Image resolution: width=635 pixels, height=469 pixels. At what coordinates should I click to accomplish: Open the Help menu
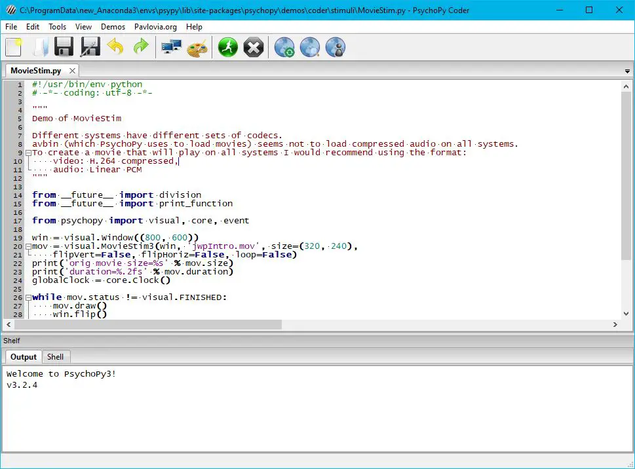194,27
